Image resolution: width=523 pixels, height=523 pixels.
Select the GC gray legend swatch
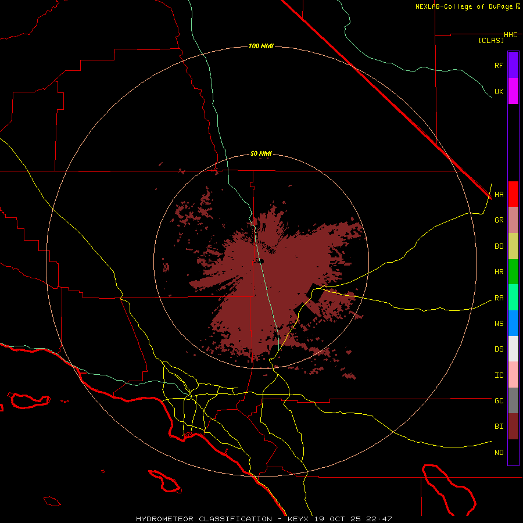[513, 400]
